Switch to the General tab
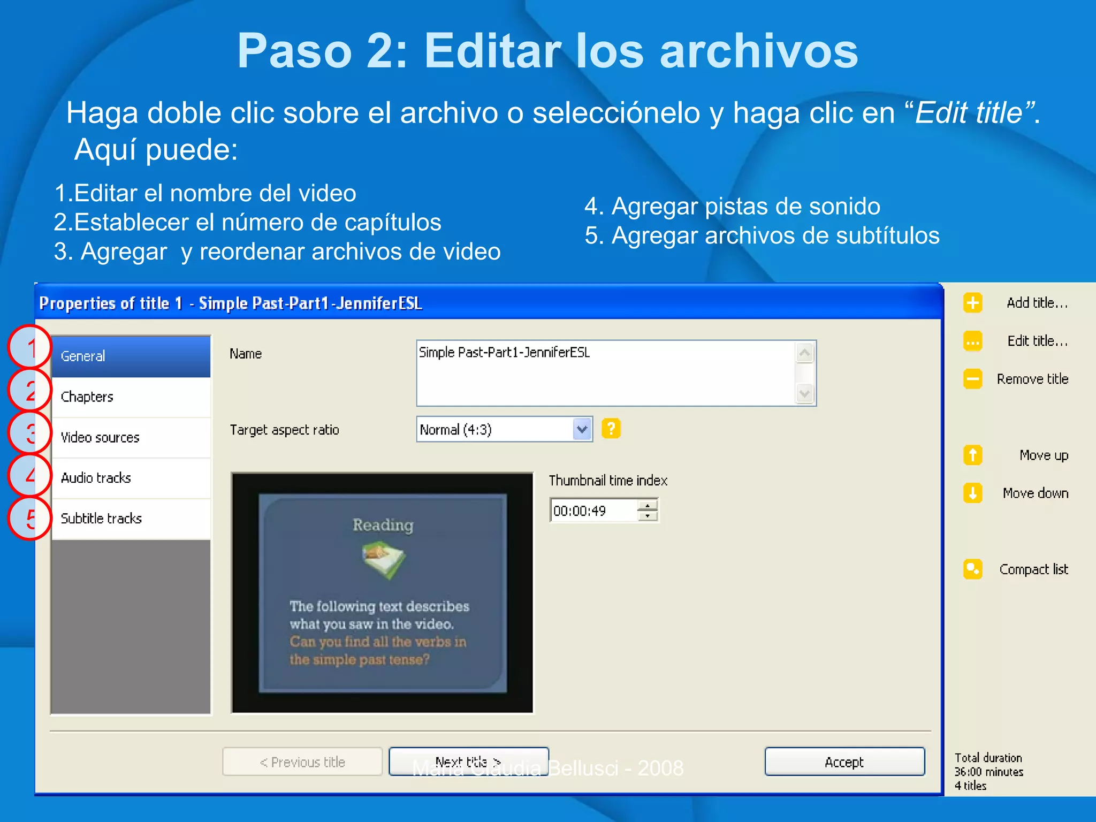Image resolution: width=1096 pixels, height=822 pixels. [131, 356]
